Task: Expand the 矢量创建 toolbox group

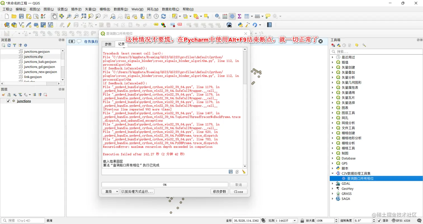Action: (x=333, y=67)
